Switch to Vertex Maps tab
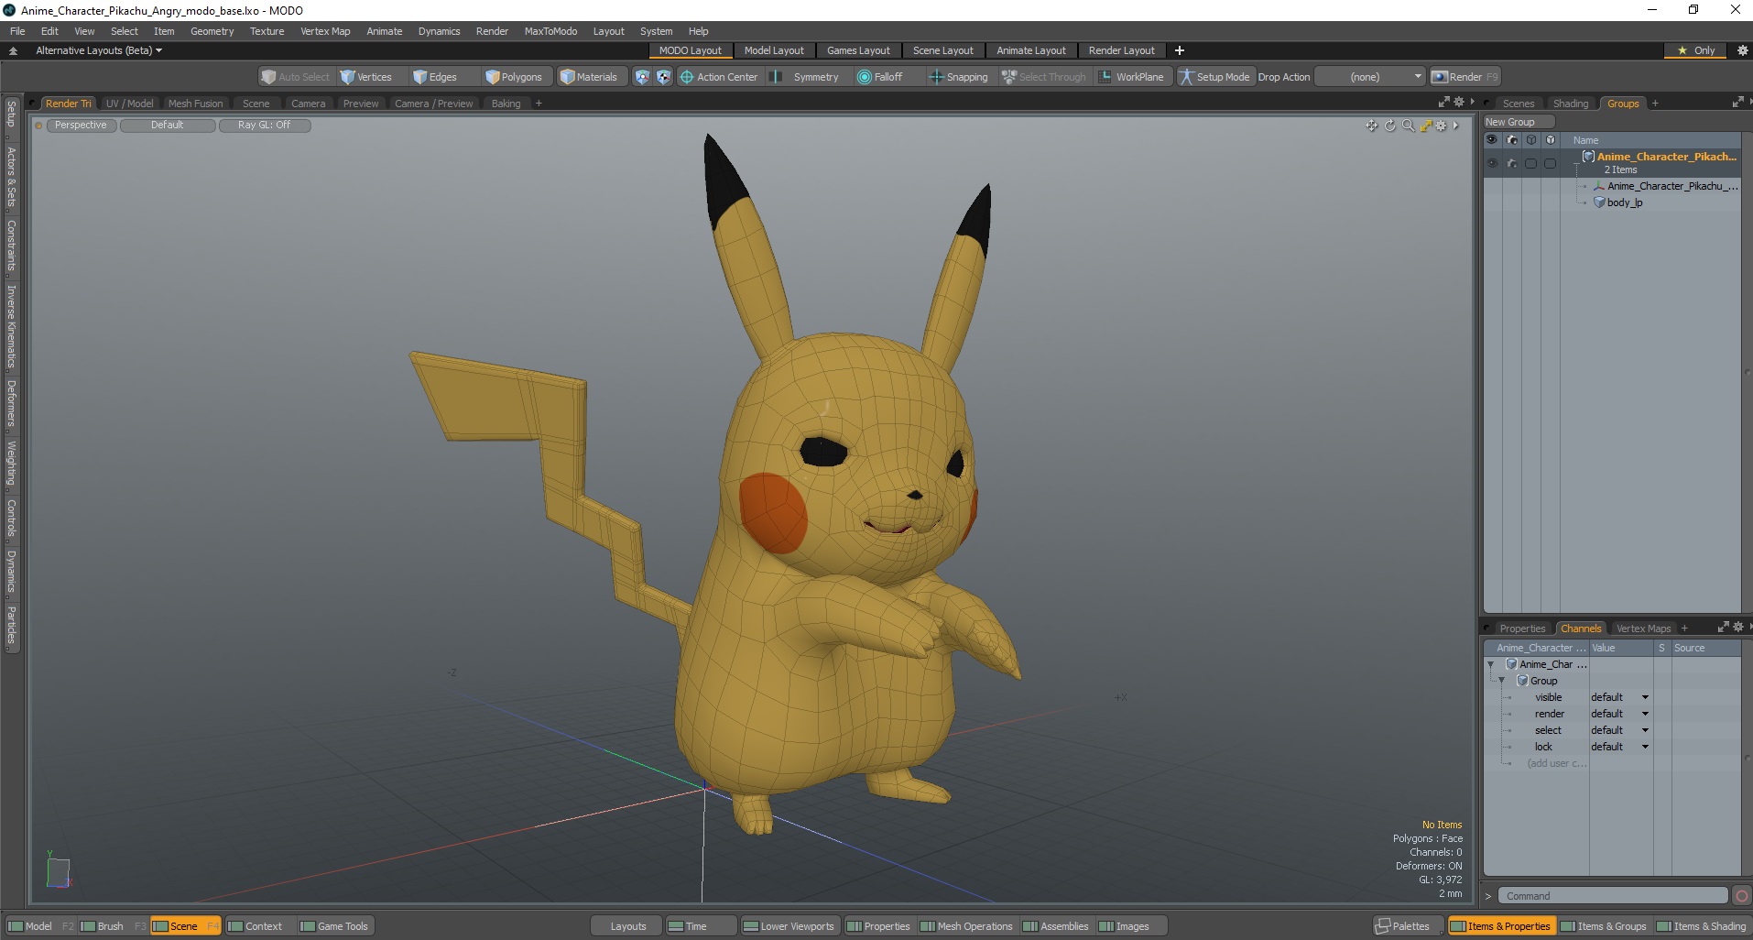The height and width of the screenshot is (940, 1753). [x=1643, y=628]
